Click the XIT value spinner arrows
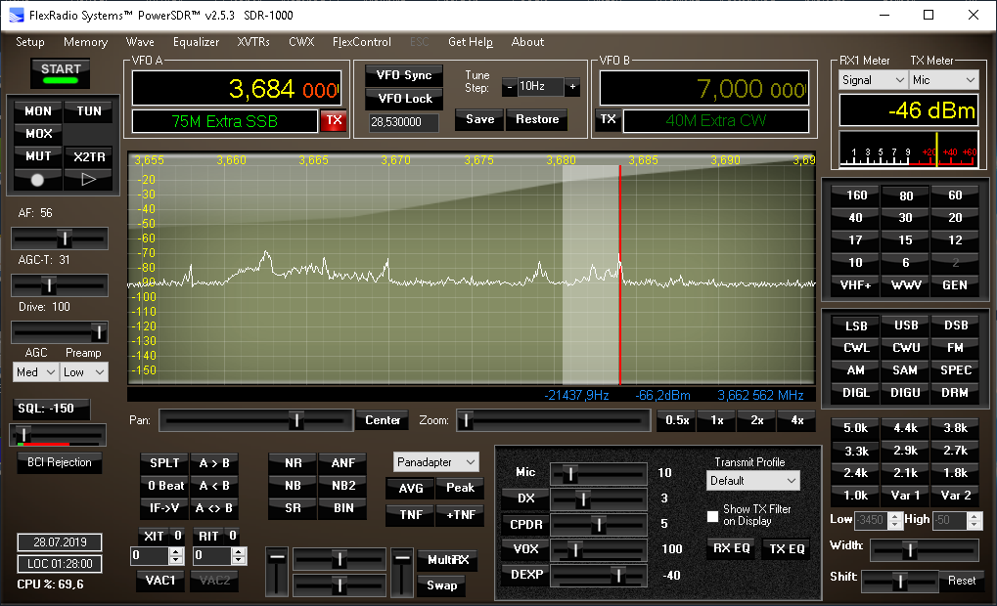This screenshot has width=997, height=606. 176,556
